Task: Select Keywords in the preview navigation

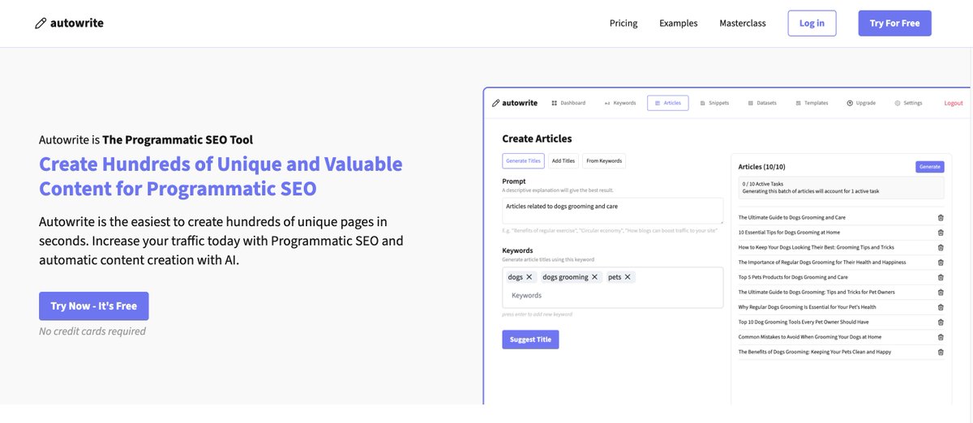Action: point(620,103)
